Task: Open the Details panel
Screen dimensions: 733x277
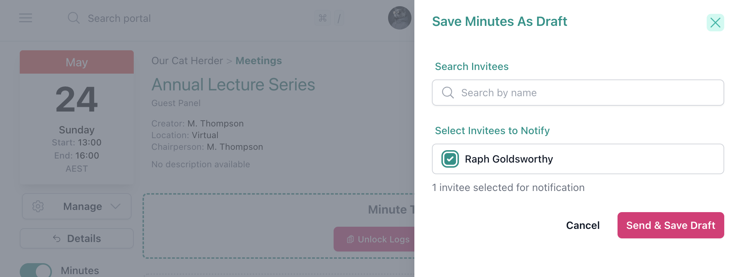Action: coord(76,238)
